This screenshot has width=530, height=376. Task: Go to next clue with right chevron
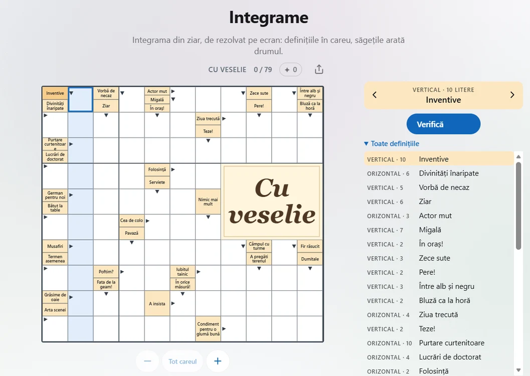coord(512,95)
